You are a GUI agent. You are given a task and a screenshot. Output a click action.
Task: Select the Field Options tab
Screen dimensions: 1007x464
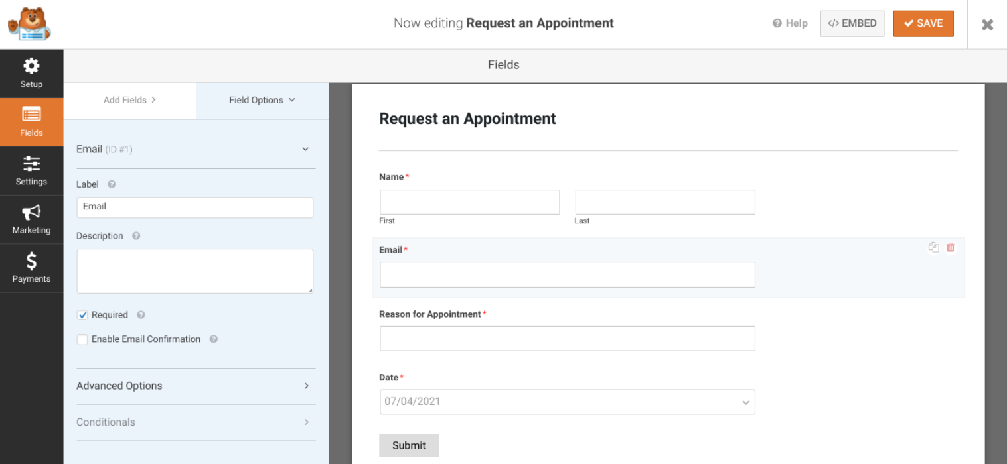click(x=262, y=100)
